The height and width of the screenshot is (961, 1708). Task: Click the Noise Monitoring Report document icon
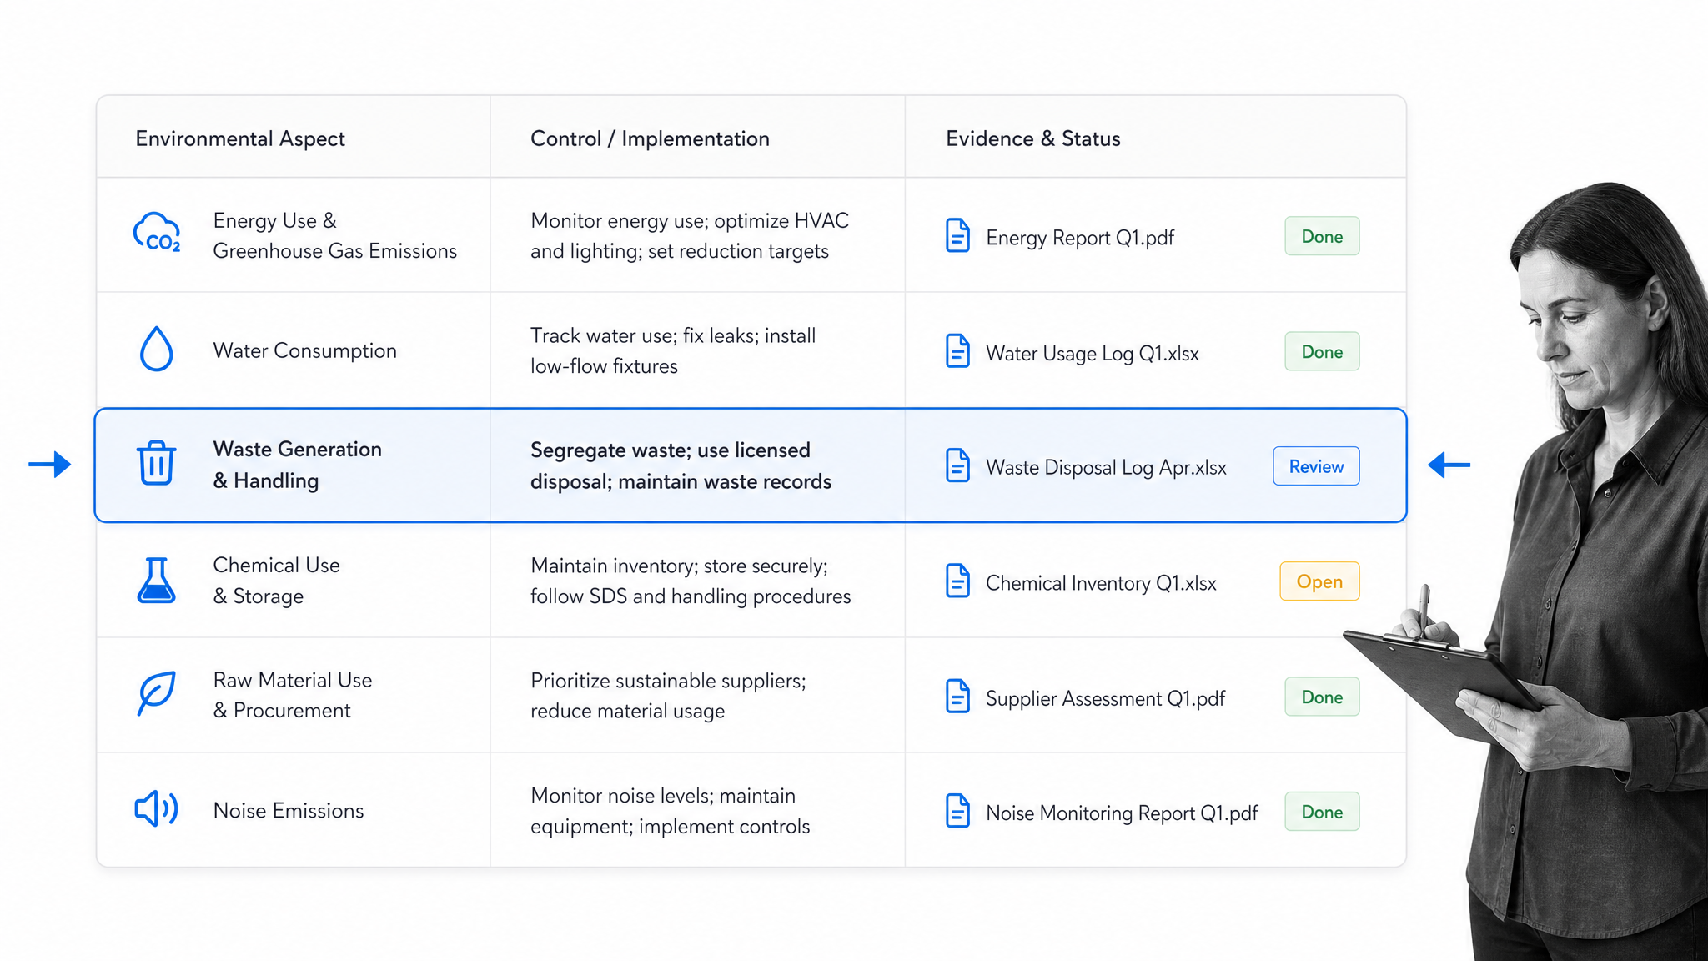point(957,811)
